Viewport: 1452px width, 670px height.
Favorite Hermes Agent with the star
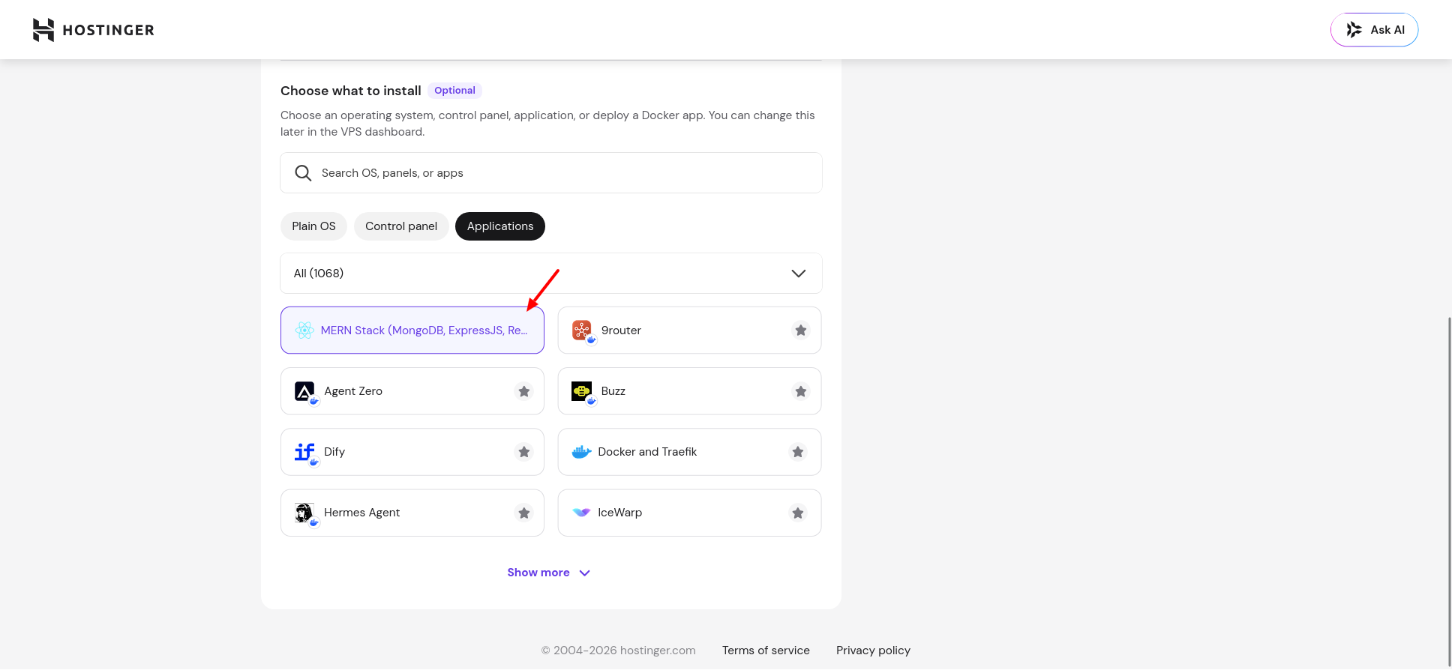524,513
